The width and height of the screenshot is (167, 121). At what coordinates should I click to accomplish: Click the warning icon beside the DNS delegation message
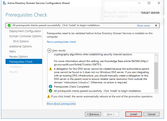[50, 69]
